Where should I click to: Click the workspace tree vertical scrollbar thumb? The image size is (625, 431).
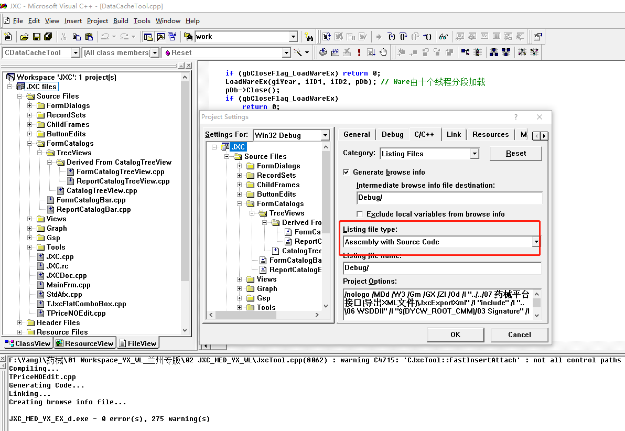[x=185, y=181]
